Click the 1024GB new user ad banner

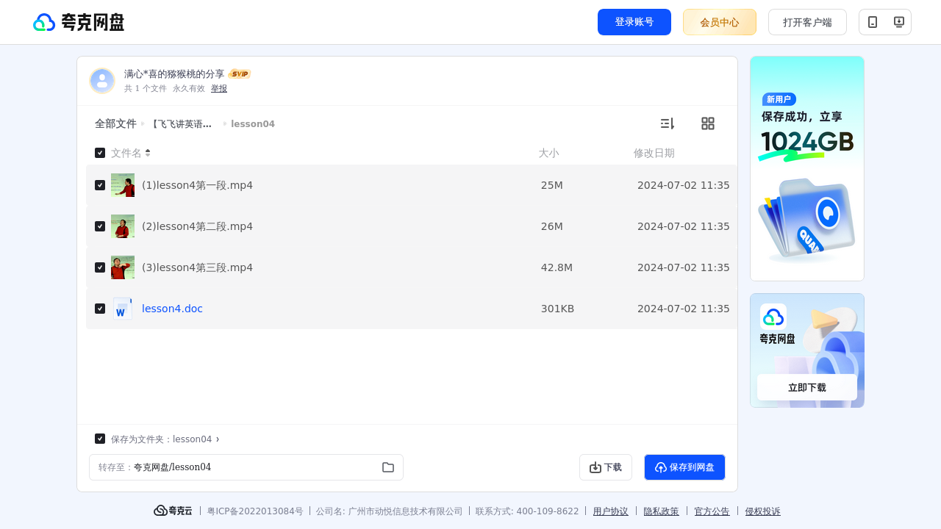pyautogui.click(x=807, y=168)
